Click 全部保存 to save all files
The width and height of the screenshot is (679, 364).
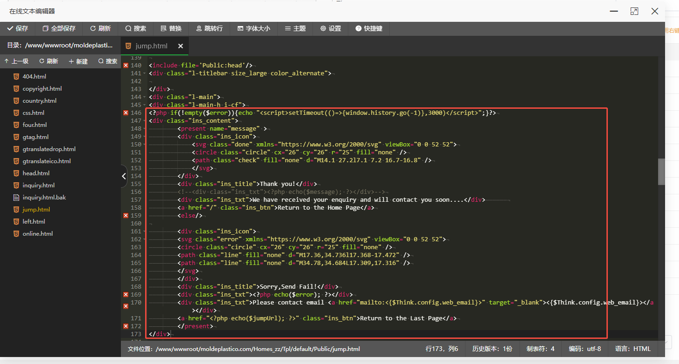tap(59, 28)
